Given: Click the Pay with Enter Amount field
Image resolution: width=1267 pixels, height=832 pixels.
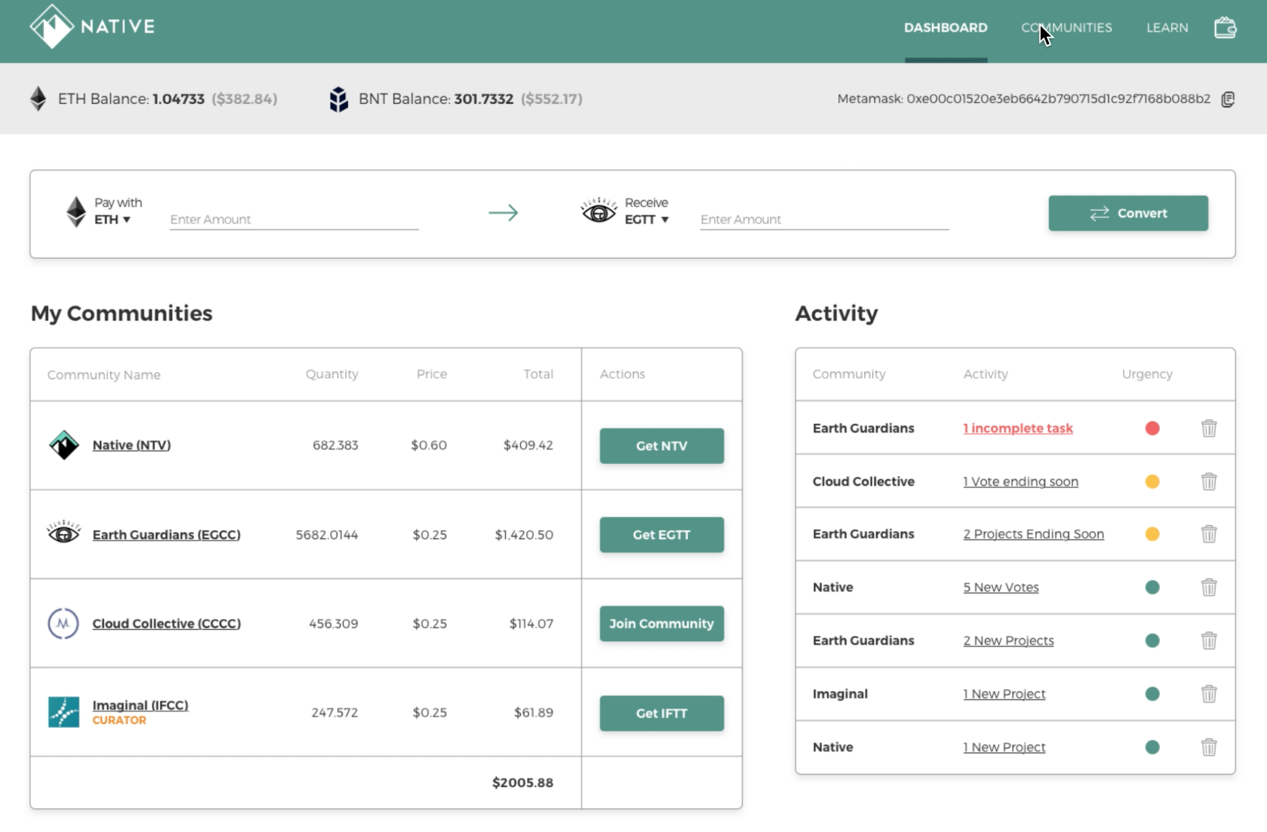Looking at the screenshot, I should [293, 219].
